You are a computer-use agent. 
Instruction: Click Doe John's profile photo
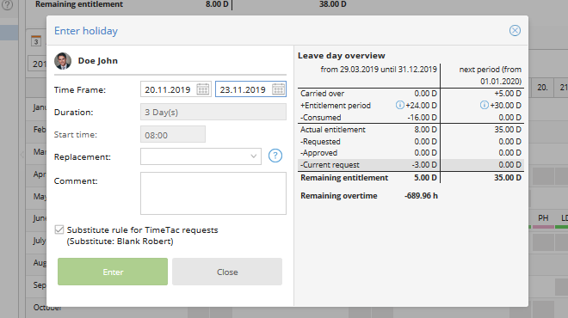click(x=63, y=61)
